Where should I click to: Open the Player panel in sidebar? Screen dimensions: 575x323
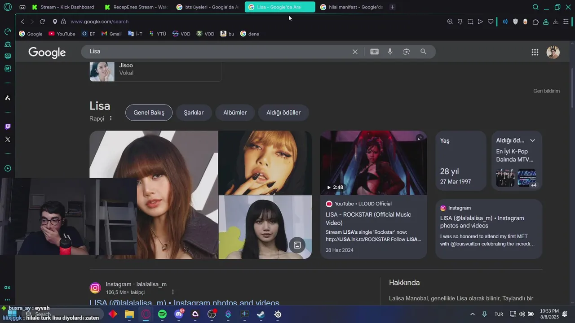[x=8, y=169]
